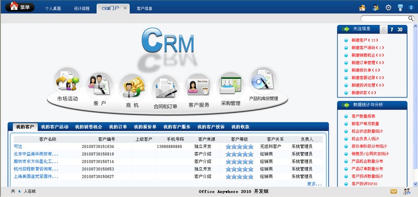Open 报价单阶段分布统计 report link
Image resolution: width=418 pixels, height=197 pixels.
[369, 146]
